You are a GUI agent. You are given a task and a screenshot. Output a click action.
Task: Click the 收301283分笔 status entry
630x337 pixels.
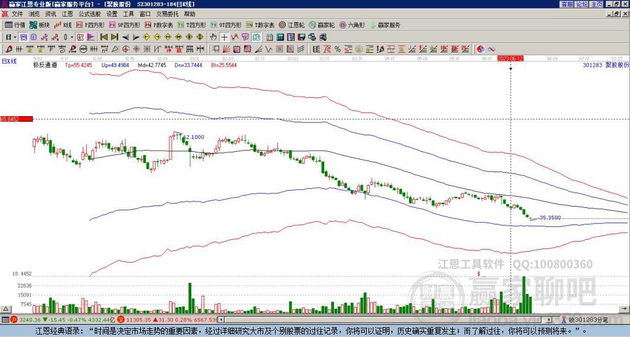click(588, 320)
